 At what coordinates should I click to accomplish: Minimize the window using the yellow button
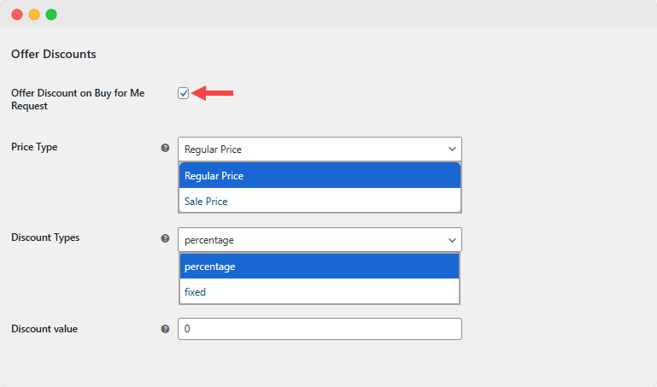pos(34,15)
